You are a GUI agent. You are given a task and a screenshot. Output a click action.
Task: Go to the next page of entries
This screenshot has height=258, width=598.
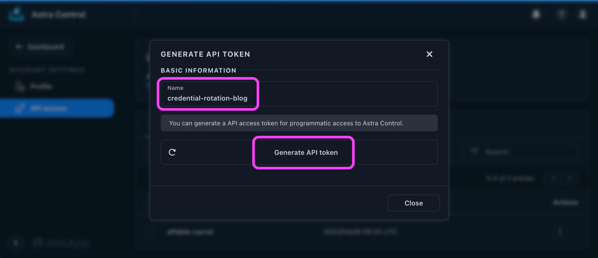pos(570,178)
